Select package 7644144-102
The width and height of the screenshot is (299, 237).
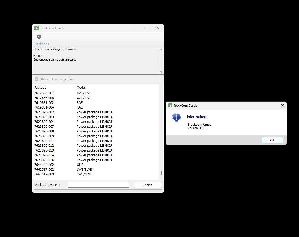[x=44, y=165]
